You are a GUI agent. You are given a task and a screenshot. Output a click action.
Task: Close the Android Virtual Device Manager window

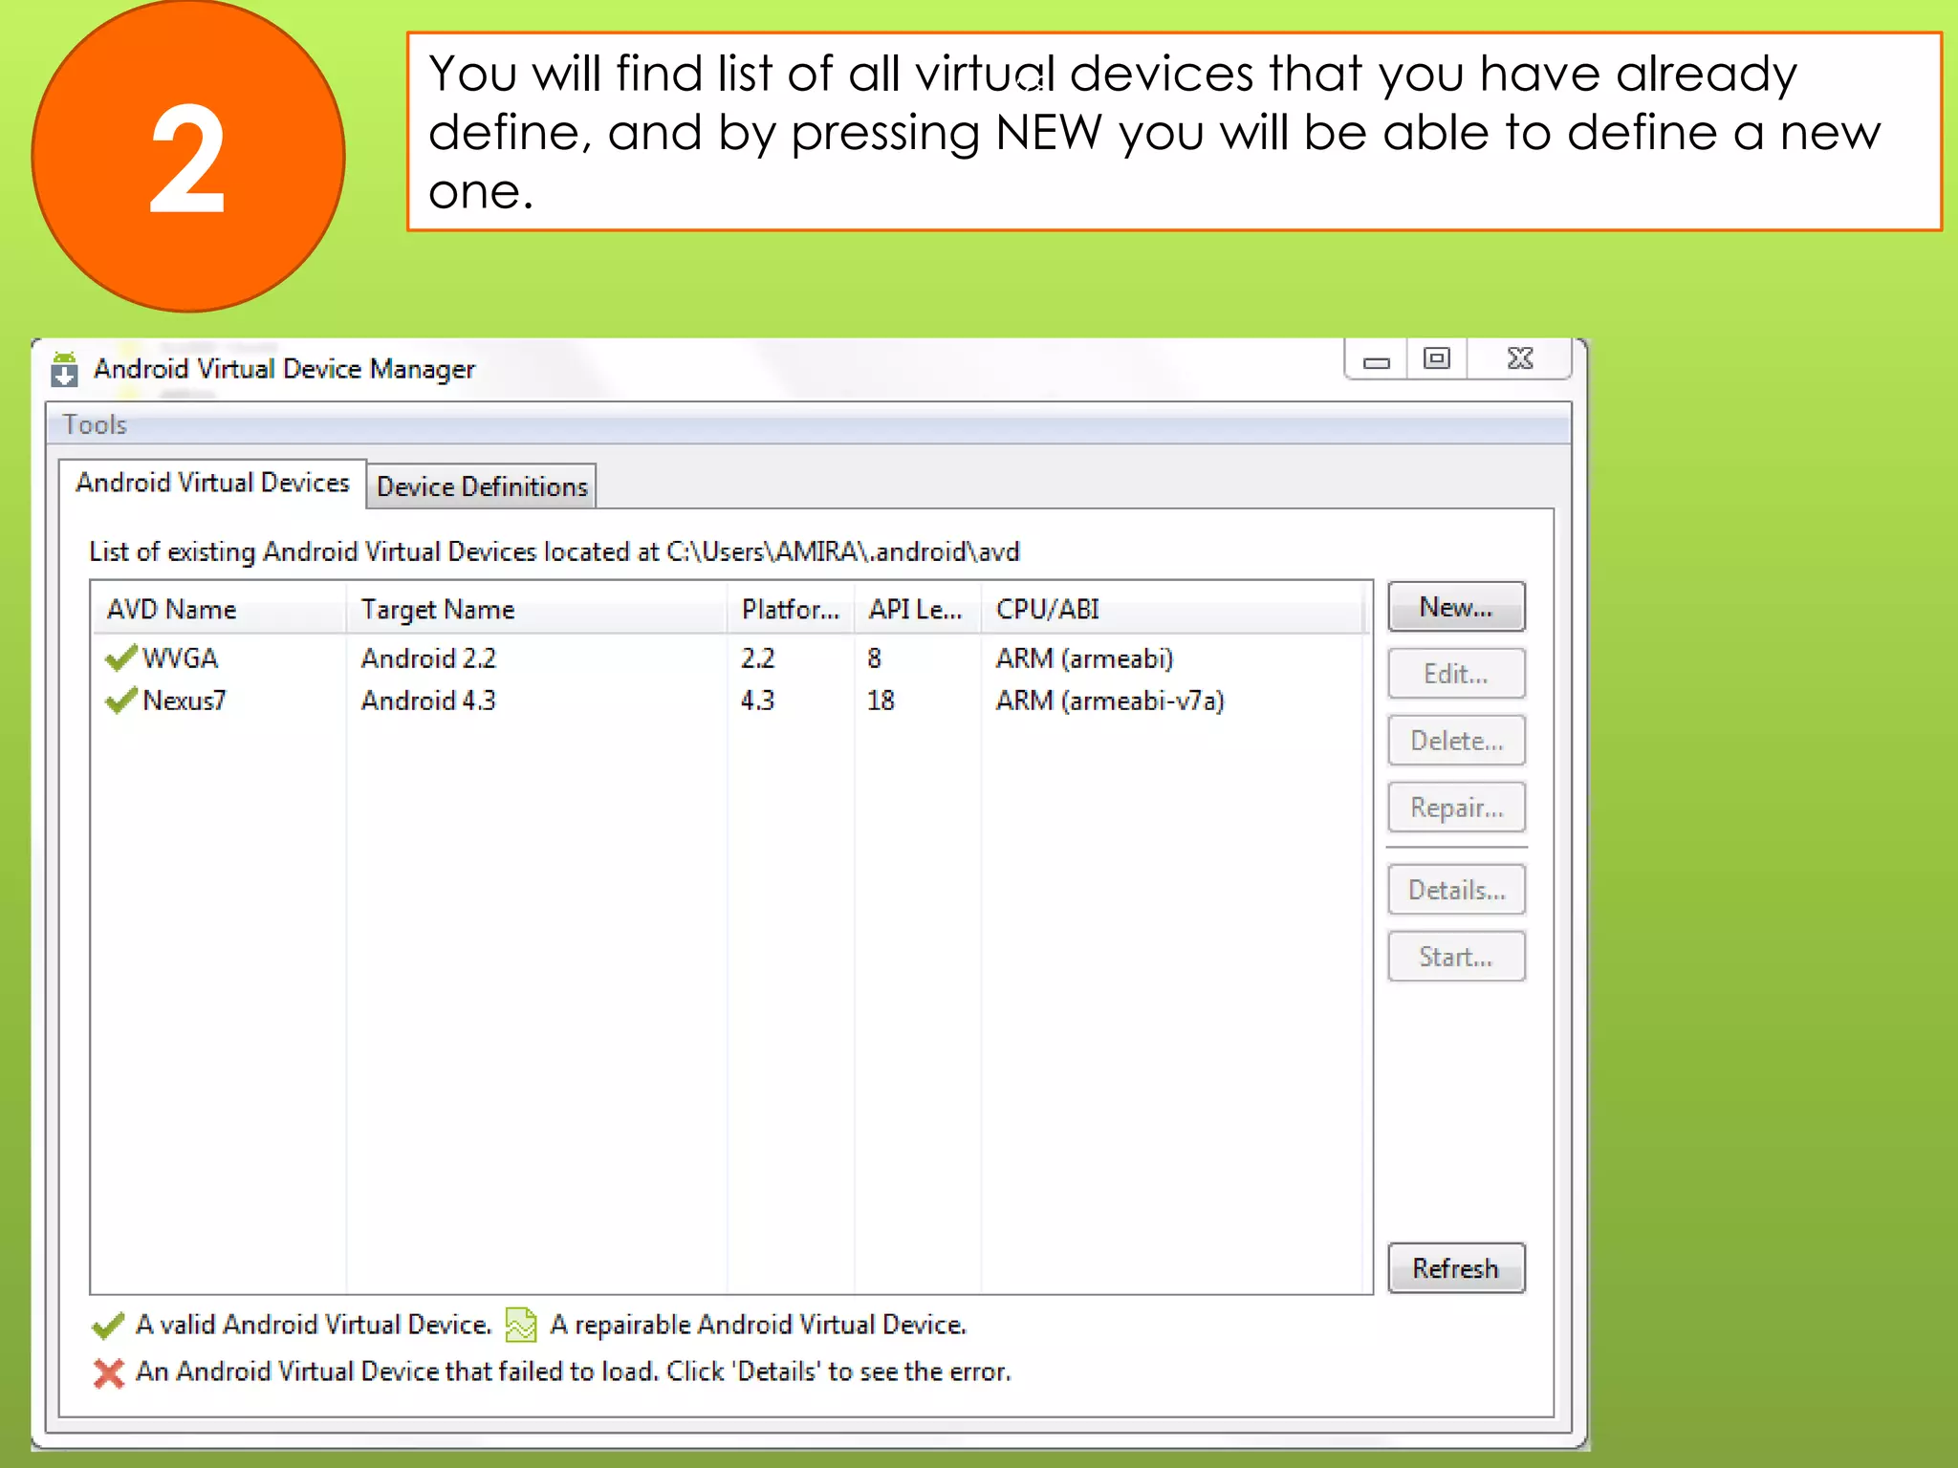point(1519,359)
